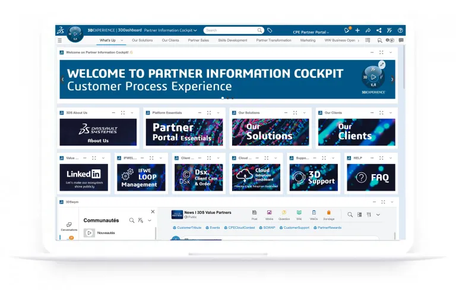Open the Dassault Systèmes About Us tile

click(x=98, y=132)
